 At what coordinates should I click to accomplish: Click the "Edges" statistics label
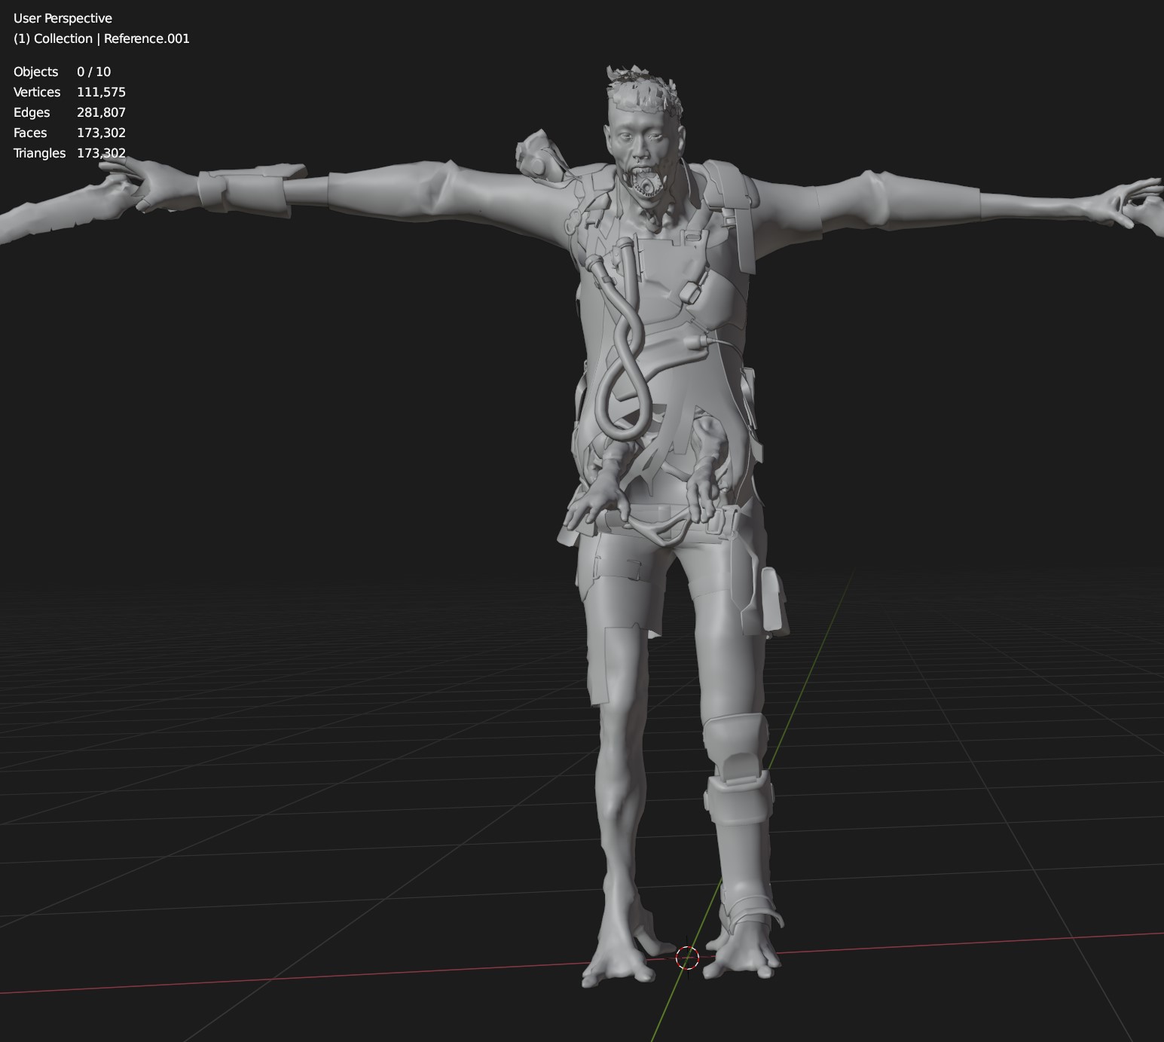[x=32, y=112]
